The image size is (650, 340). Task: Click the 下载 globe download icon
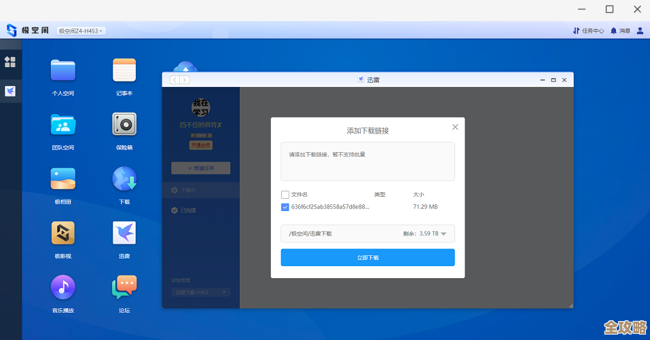click(124, 178)
